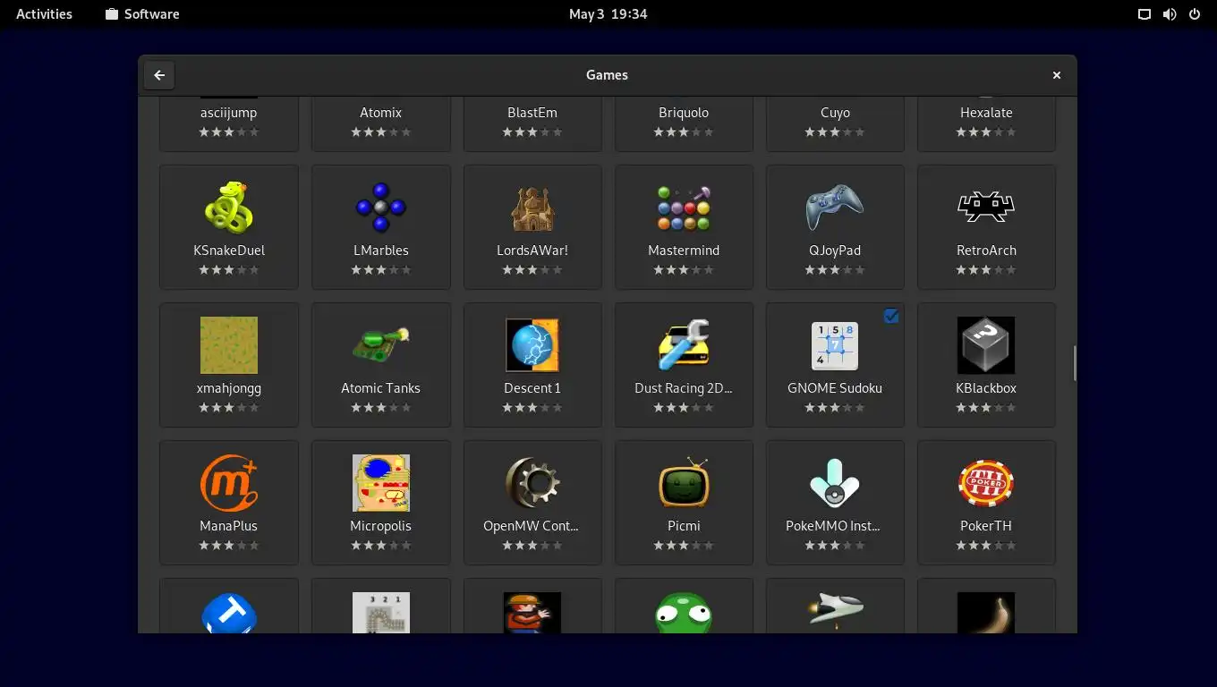Open the Mastermind colored pegs icon
Image resolution: width=1217 pixels, height=687 pixels.
[x=684, y=208]
